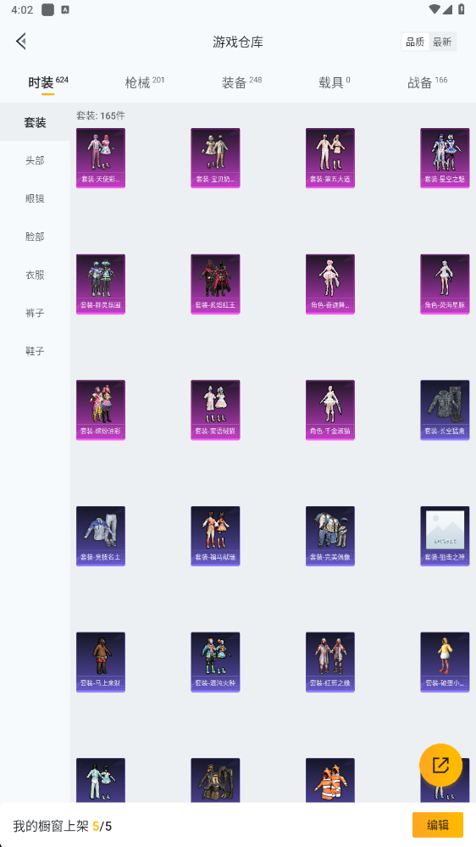Open the 炙焰红王 outfit item

(215, 284)
